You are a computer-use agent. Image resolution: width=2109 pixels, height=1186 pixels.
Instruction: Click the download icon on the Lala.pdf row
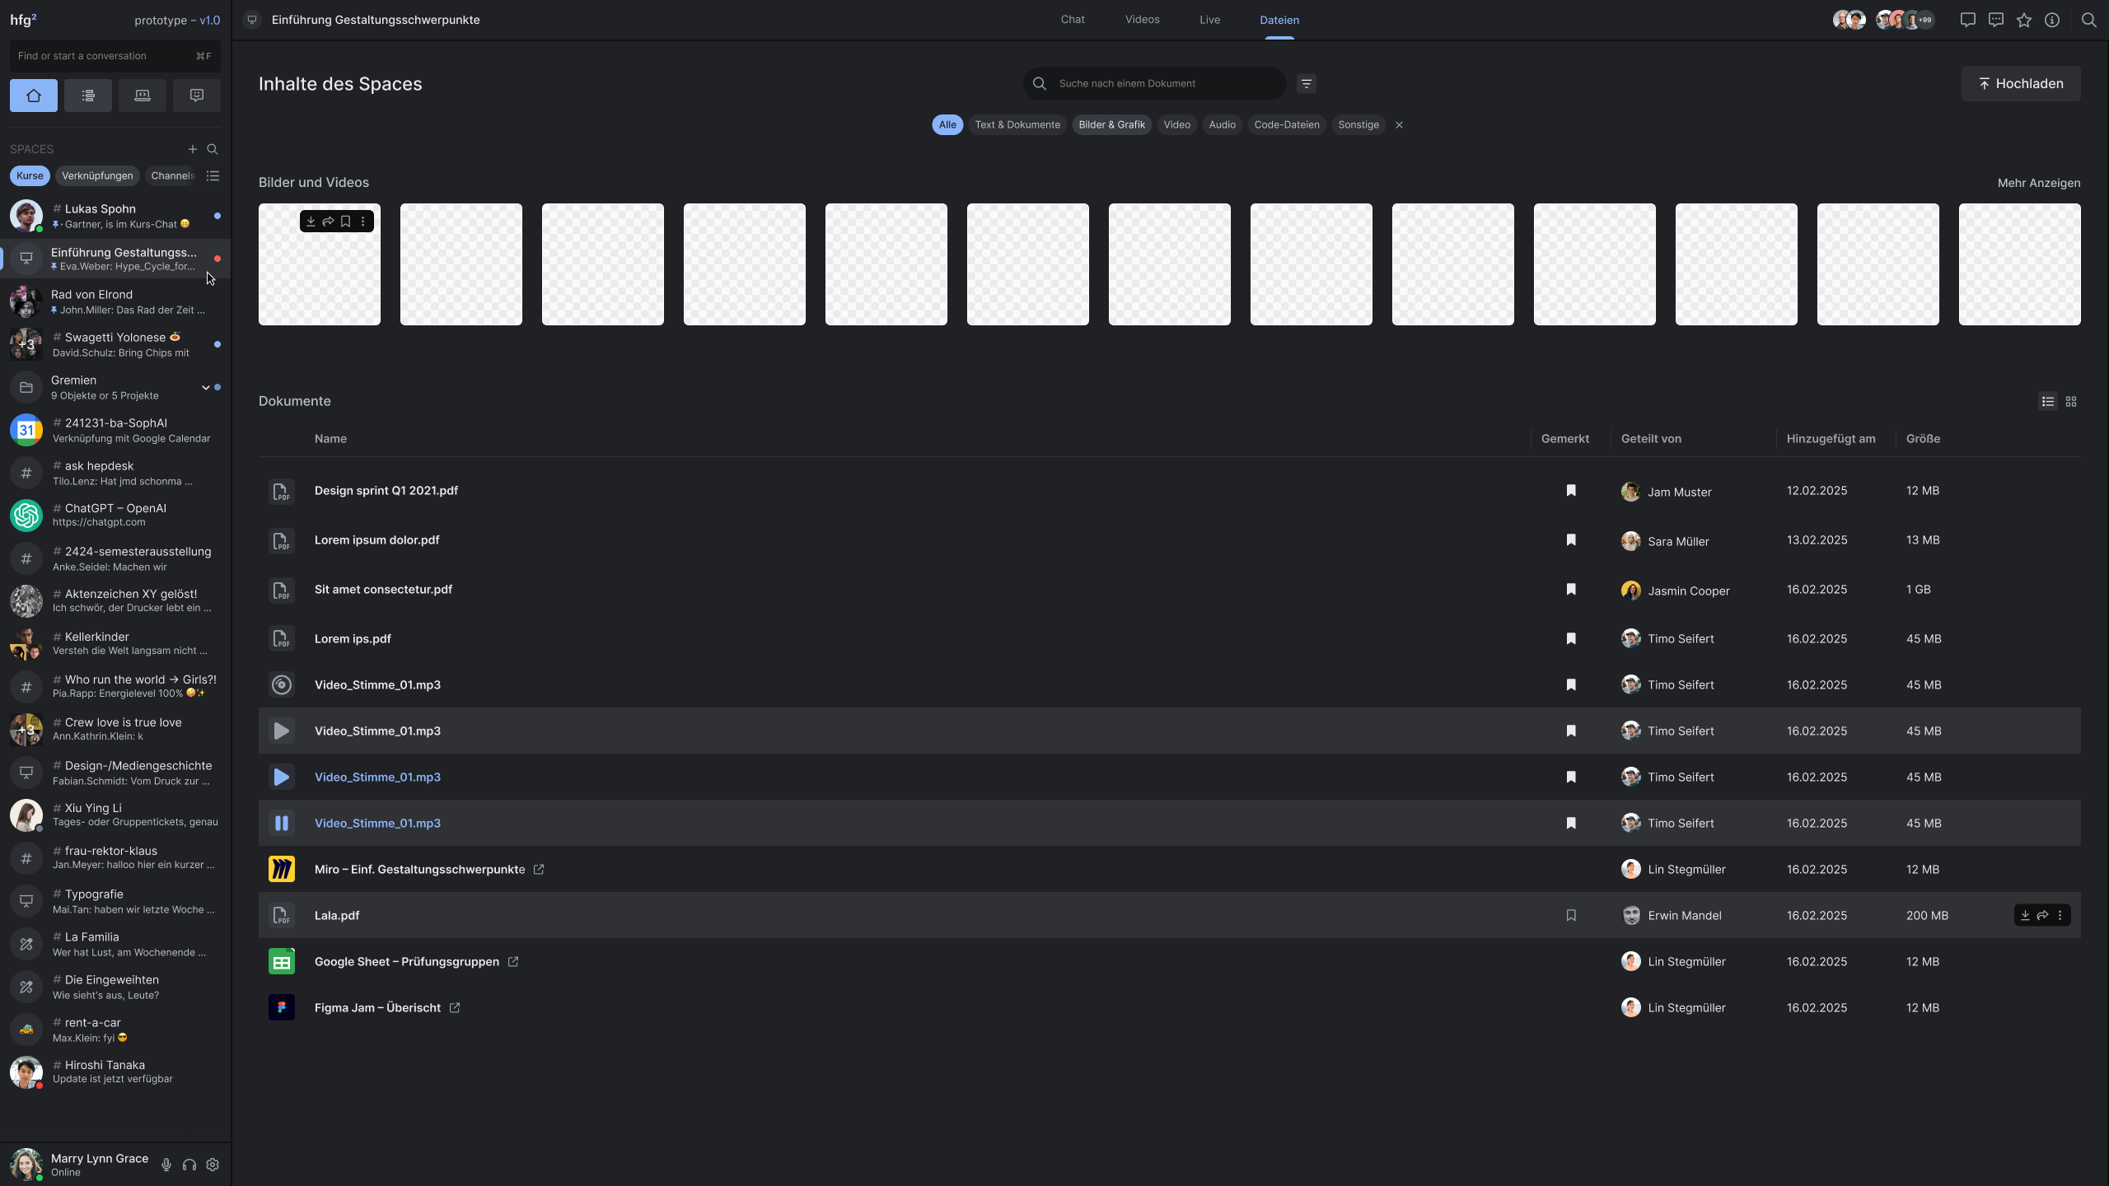click(2025, 915)
